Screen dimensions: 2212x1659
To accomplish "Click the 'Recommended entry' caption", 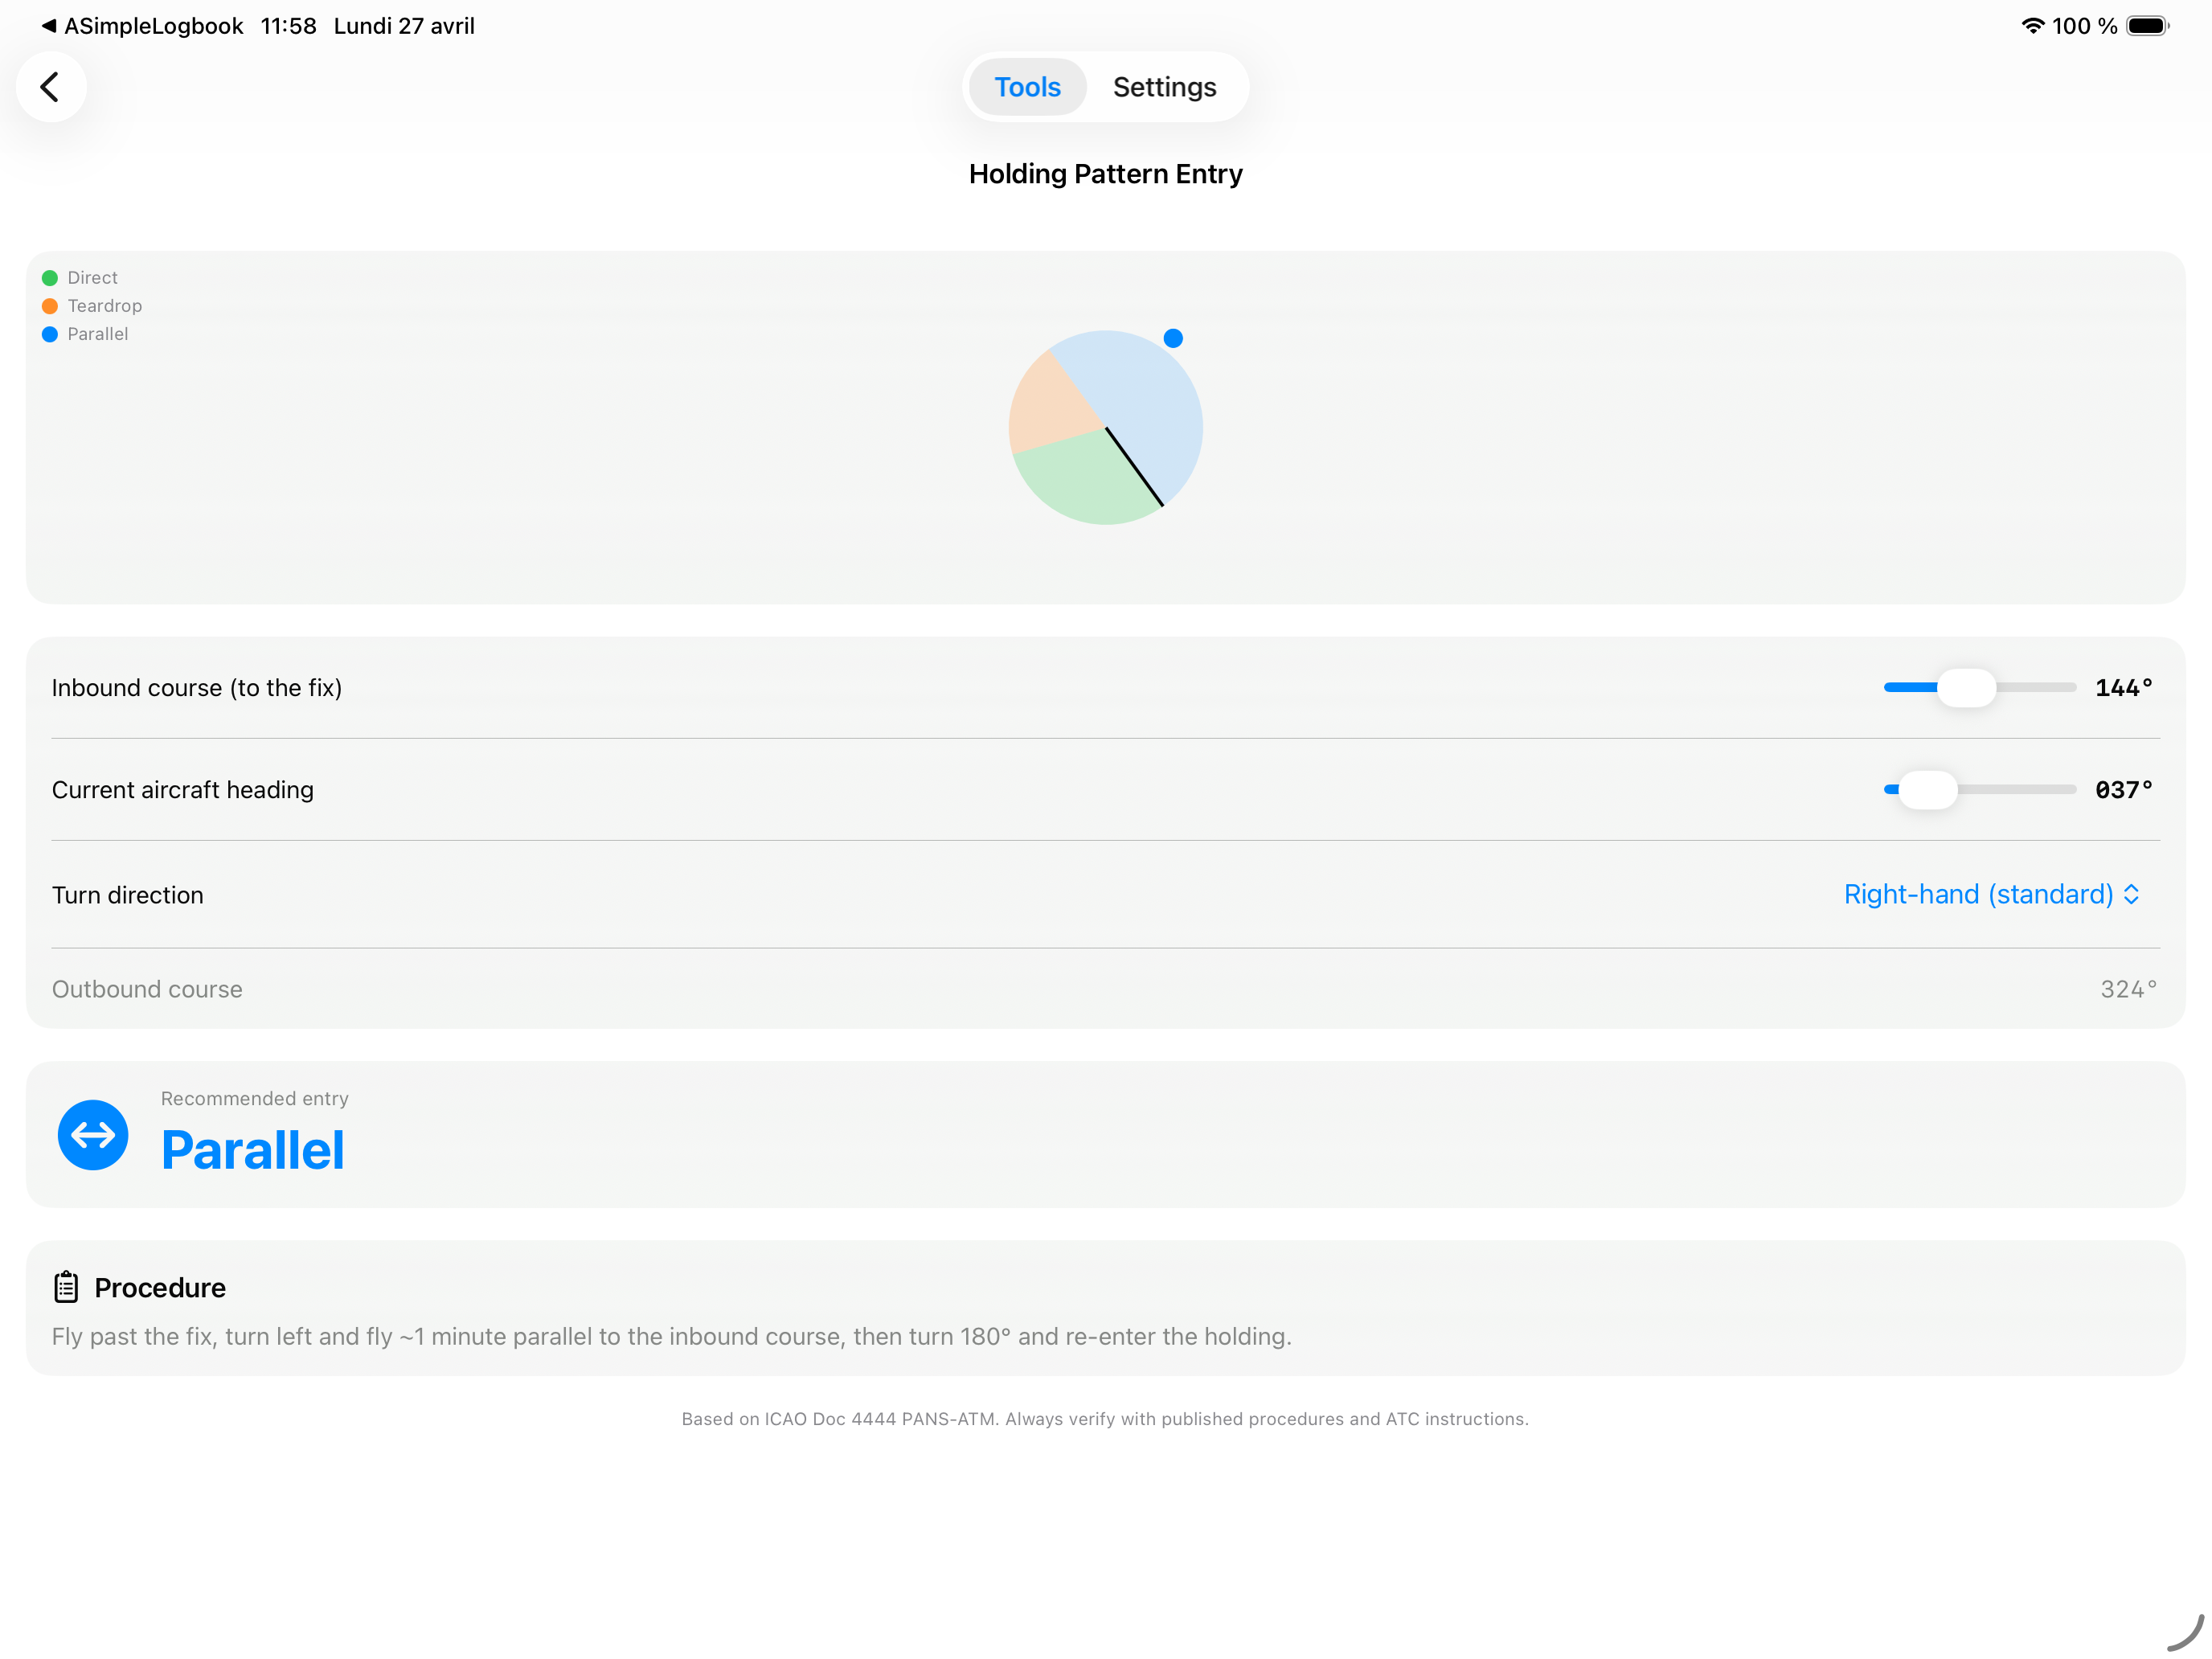I will click(x=255, y=1098).
